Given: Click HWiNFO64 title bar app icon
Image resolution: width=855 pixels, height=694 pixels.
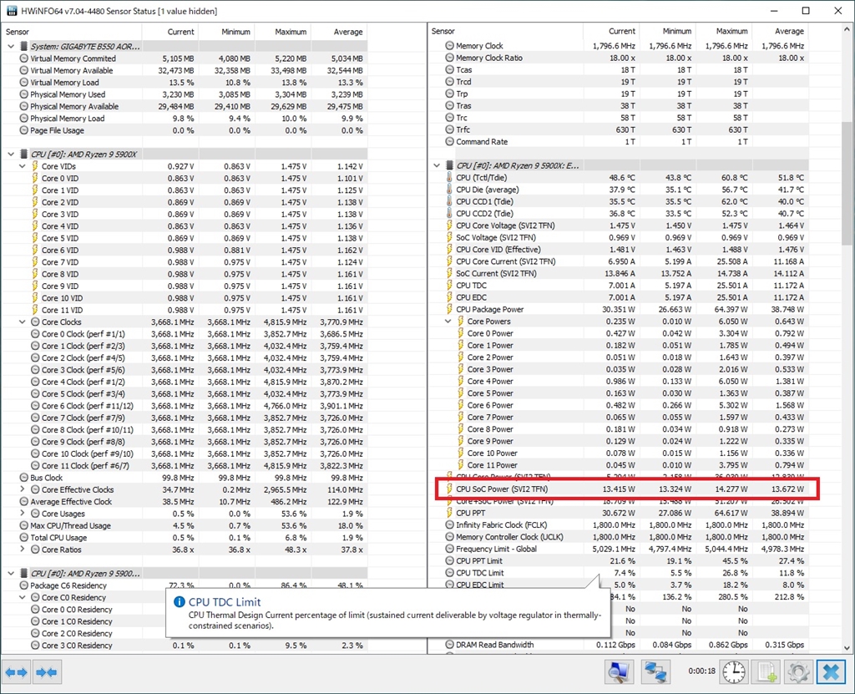Looking at the screenshot, I should [x=11, y=11].
